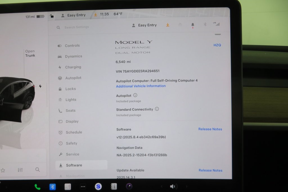Open the three-dots app launcher

click(83, 187)
